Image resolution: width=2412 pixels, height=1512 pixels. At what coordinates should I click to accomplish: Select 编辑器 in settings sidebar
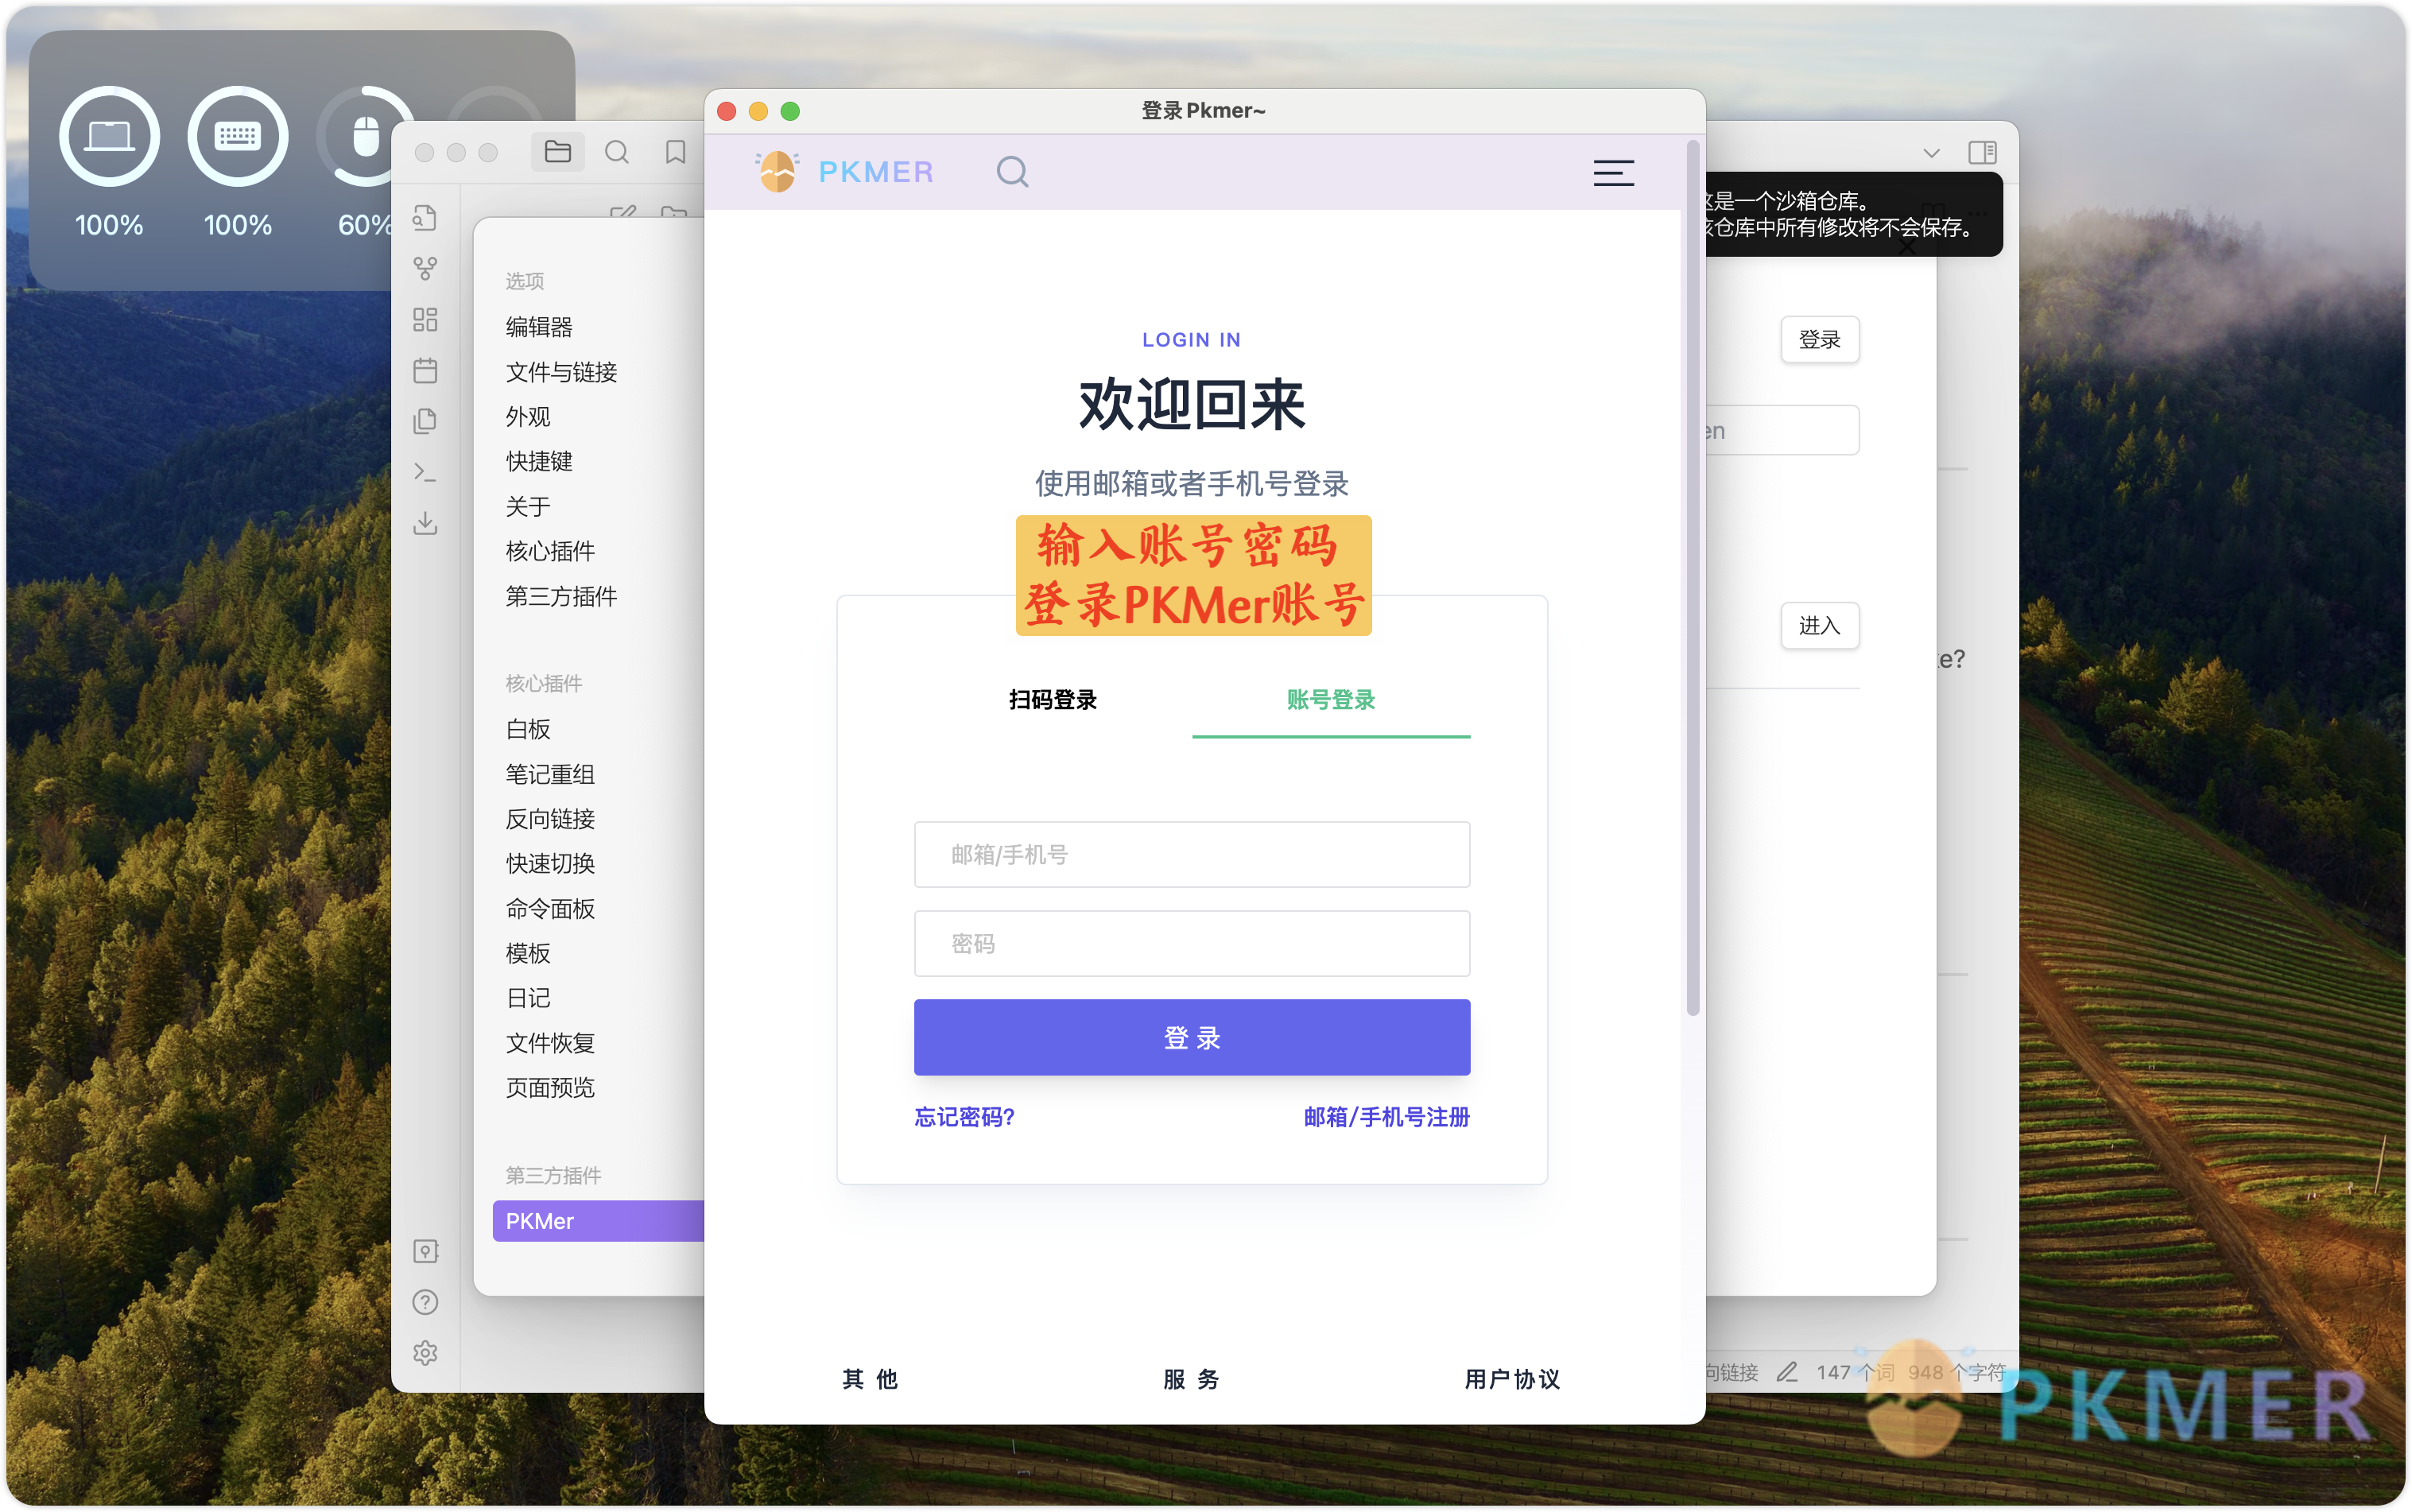[x=539, y=327]
